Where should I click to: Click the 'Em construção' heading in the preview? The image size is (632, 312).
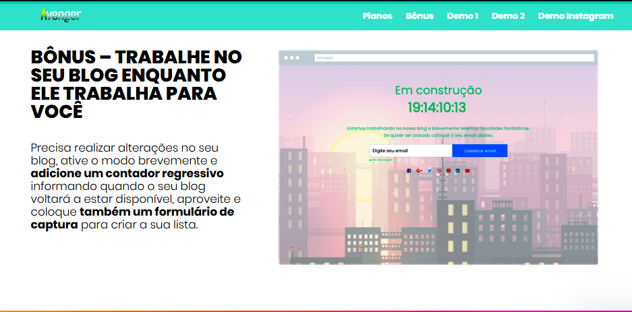pos(438,90)
